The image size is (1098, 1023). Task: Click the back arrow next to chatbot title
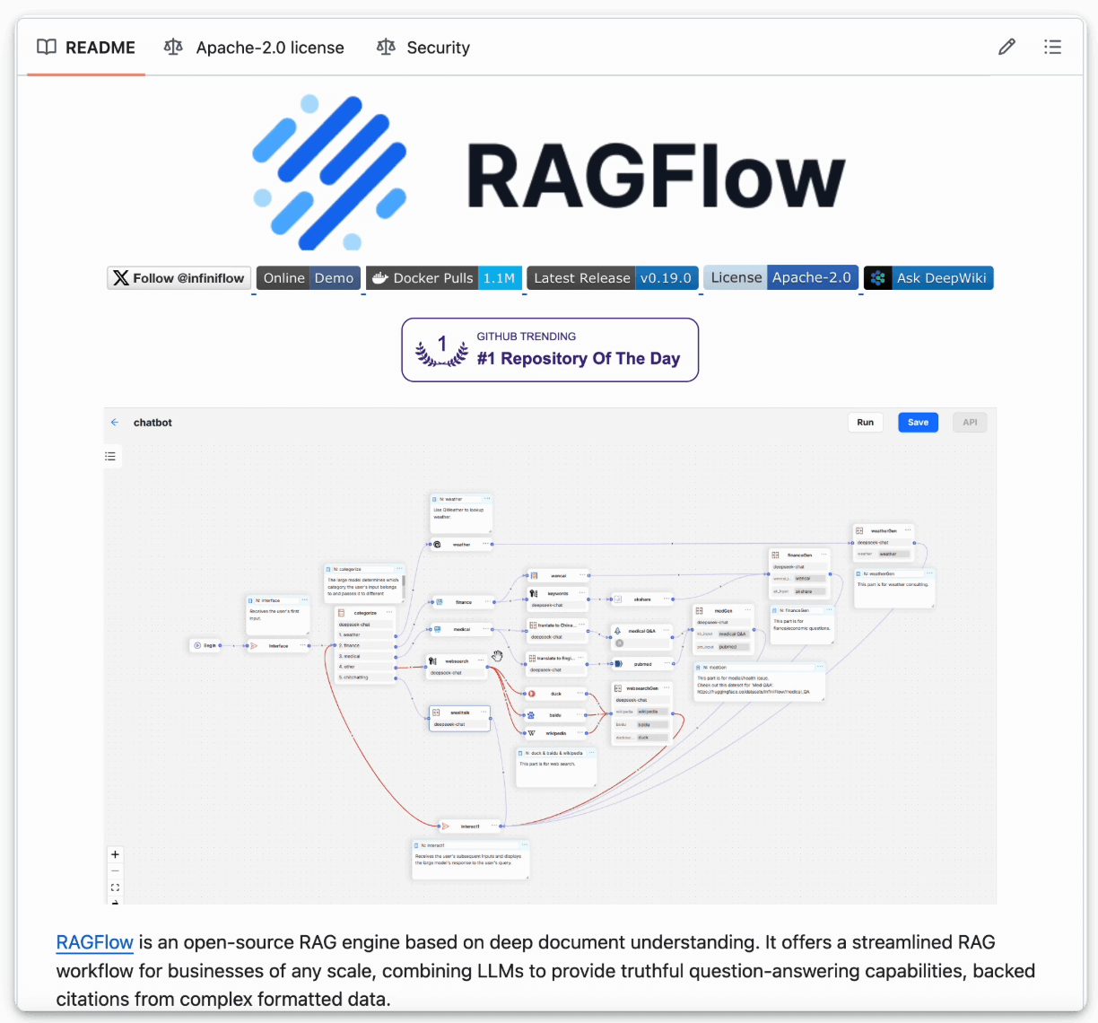click(115, 422)
